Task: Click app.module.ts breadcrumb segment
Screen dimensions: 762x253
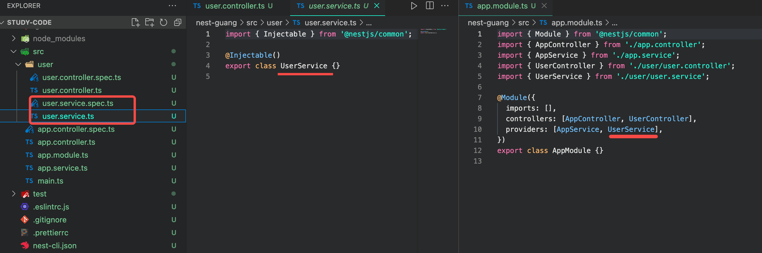Action: [x=577, y=23]
